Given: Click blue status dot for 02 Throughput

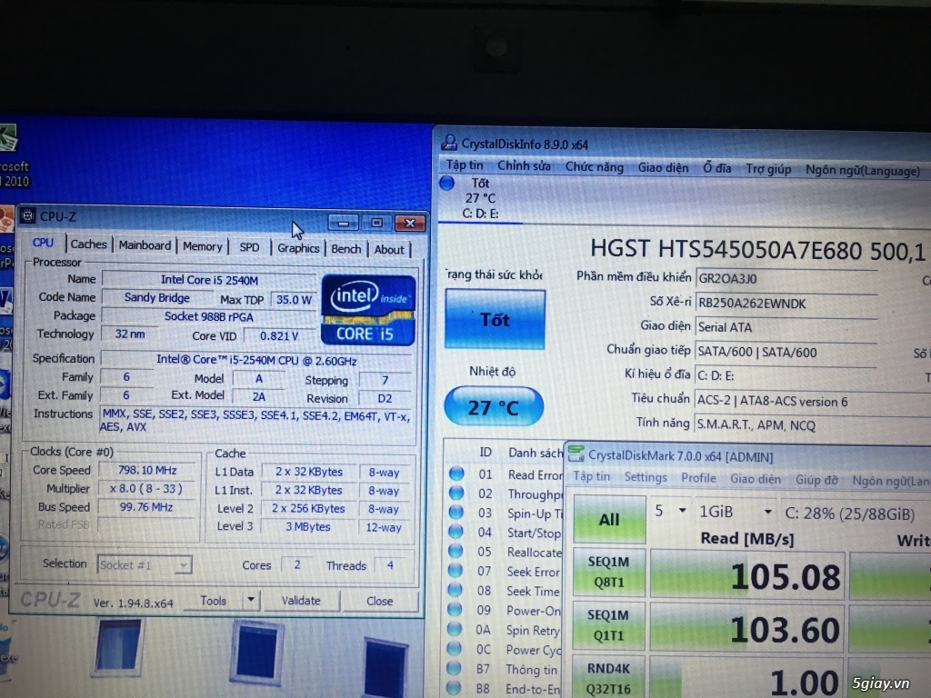Looking at the screenshot, I should click(x=456, y=493).
